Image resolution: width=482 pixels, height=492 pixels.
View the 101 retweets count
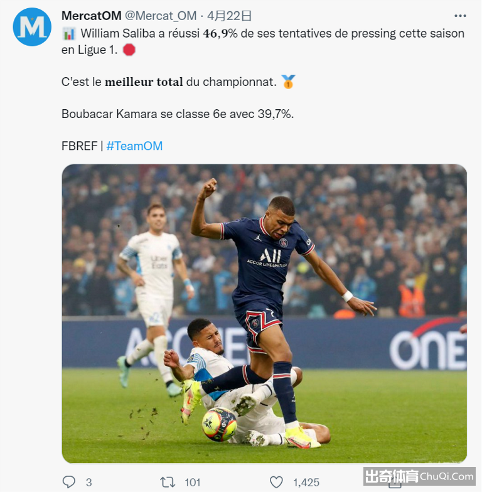tap(192, 482)
